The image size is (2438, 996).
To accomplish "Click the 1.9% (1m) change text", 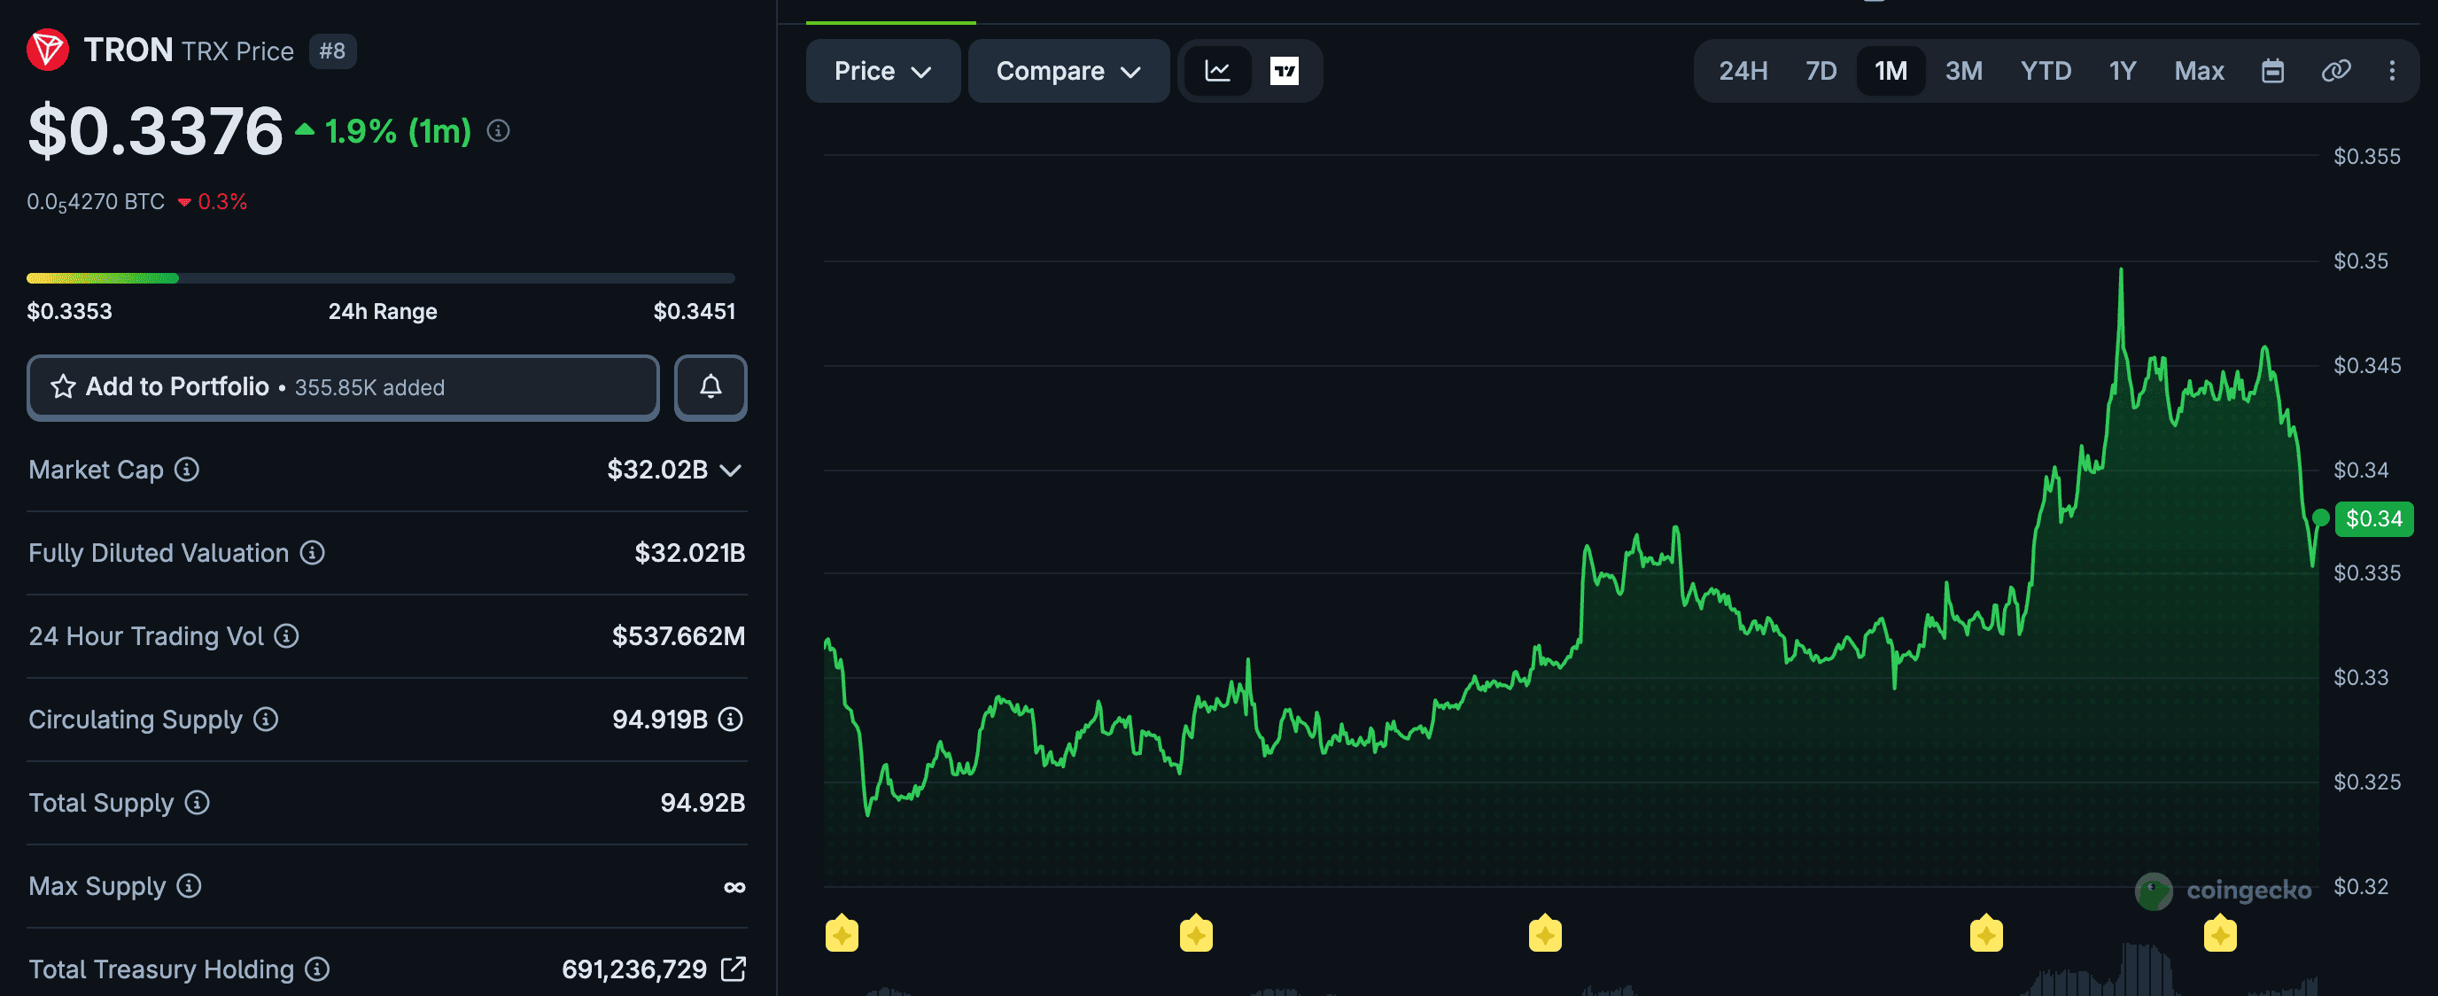I will tap(398, 132).
